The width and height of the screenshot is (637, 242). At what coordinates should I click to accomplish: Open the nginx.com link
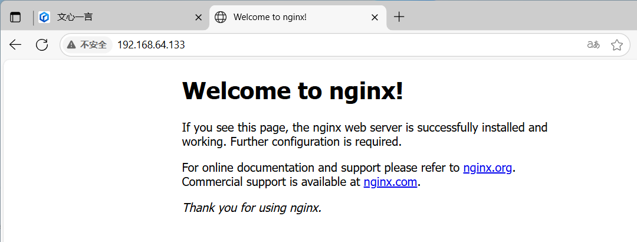(390, 182)
